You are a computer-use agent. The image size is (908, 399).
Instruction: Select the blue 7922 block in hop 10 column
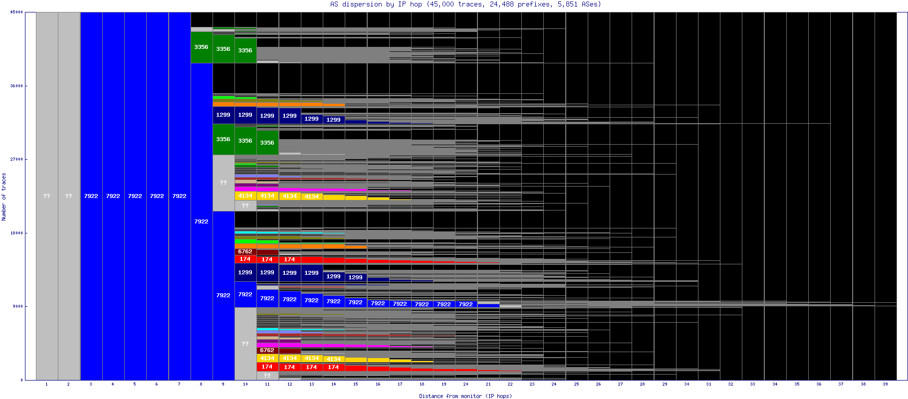click(x=245, y=294)
